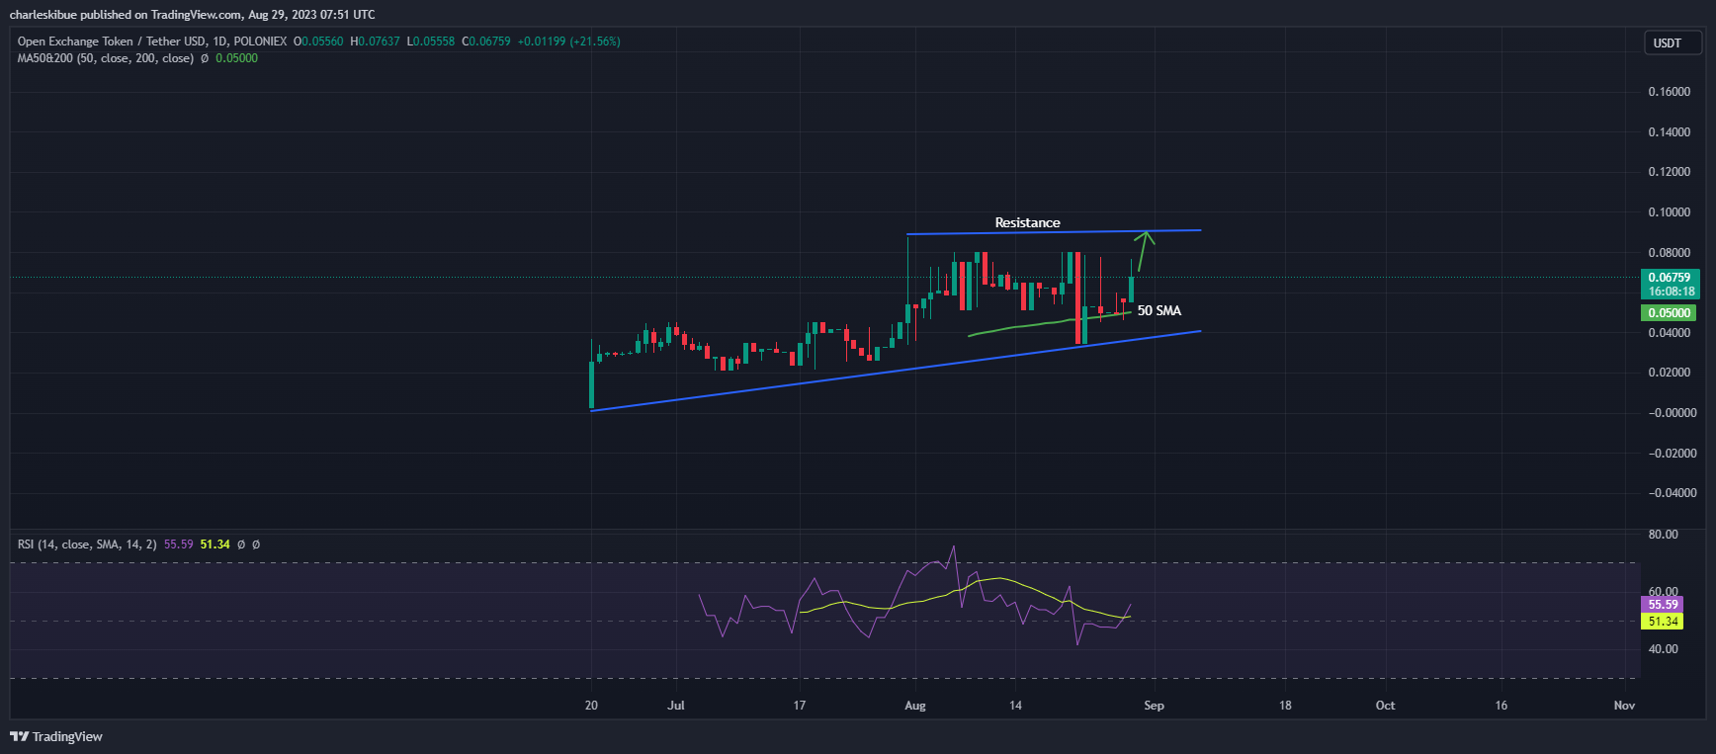Click the 0.10000 price axis tick
Screen dimensions: 1716x754
pos(1669,212)
